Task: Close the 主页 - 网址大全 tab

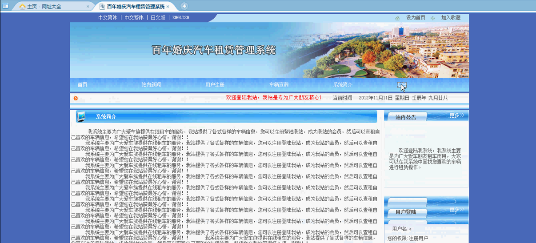Action: pyautogui.click(x=88, y=7)
